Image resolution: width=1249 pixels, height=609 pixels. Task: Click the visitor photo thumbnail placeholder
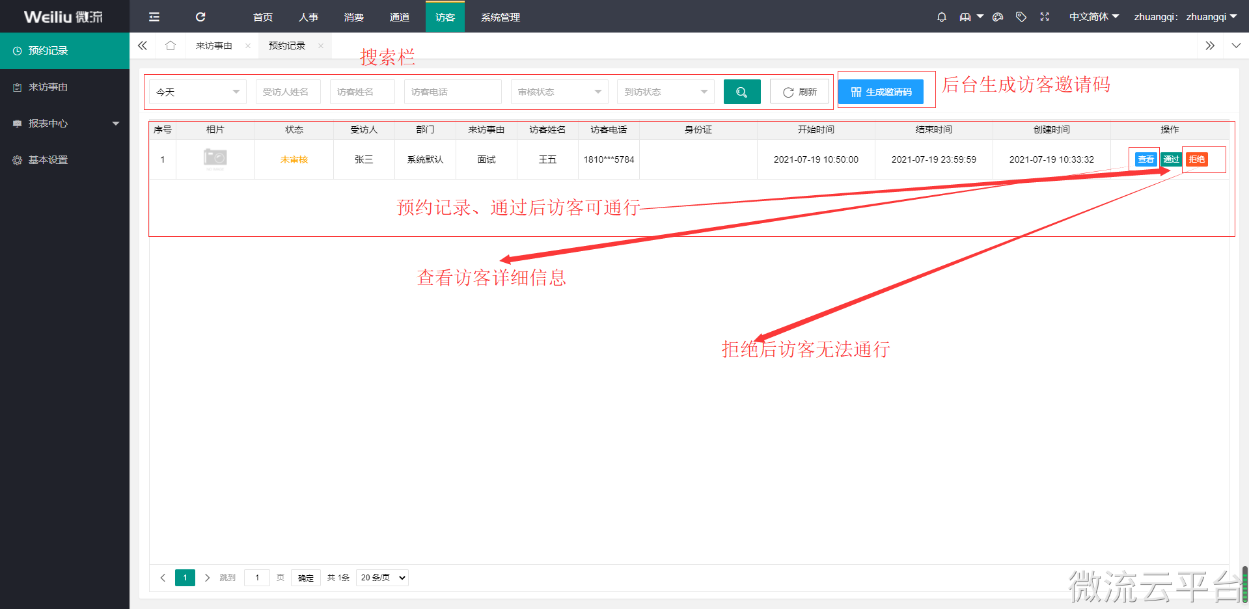click(x=215, y=159)
